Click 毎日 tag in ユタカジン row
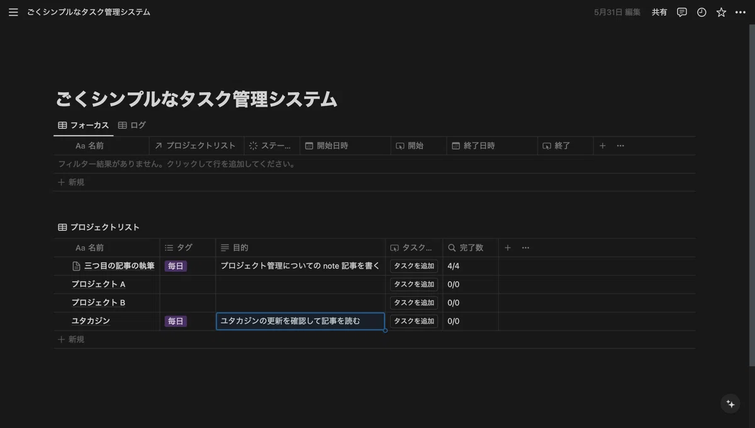This screenshot has width=755, height=428. (x=176, y=321)
